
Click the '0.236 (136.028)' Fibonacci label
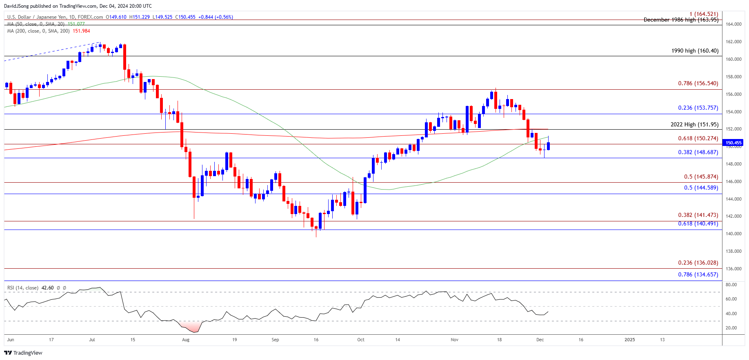point(698,263)
